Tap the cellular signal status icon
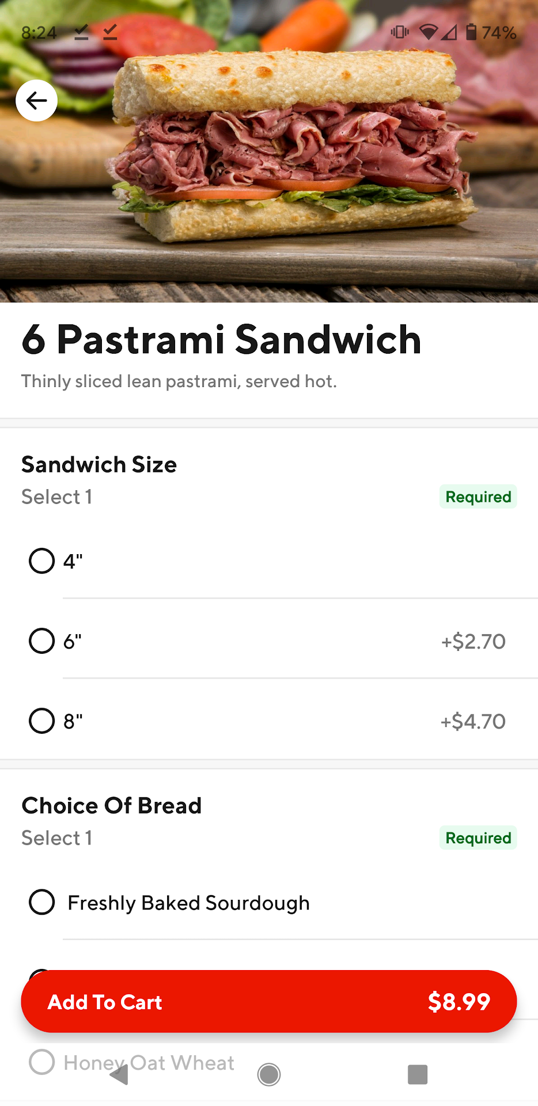The image size is (538, 1106). click(449, 32)
